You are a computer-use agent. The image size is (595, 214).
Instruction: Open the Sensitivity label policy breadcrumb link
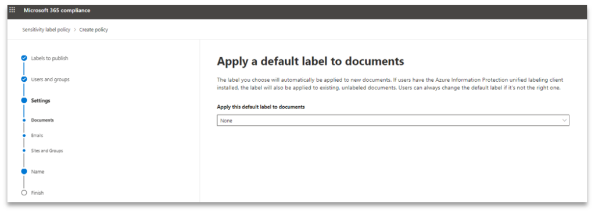point(46,30)
